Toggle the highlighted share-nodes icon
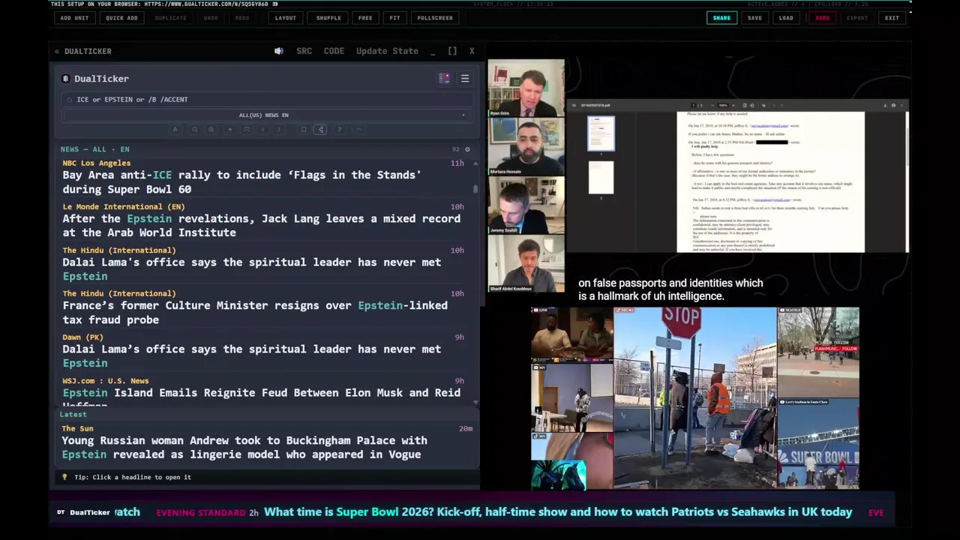960x540 pixels. [320, 130]
